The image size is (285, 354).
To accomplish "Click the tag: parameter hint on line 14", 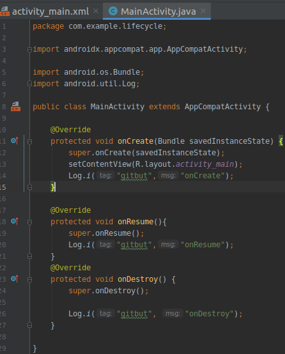I will (x=105, y=176).
